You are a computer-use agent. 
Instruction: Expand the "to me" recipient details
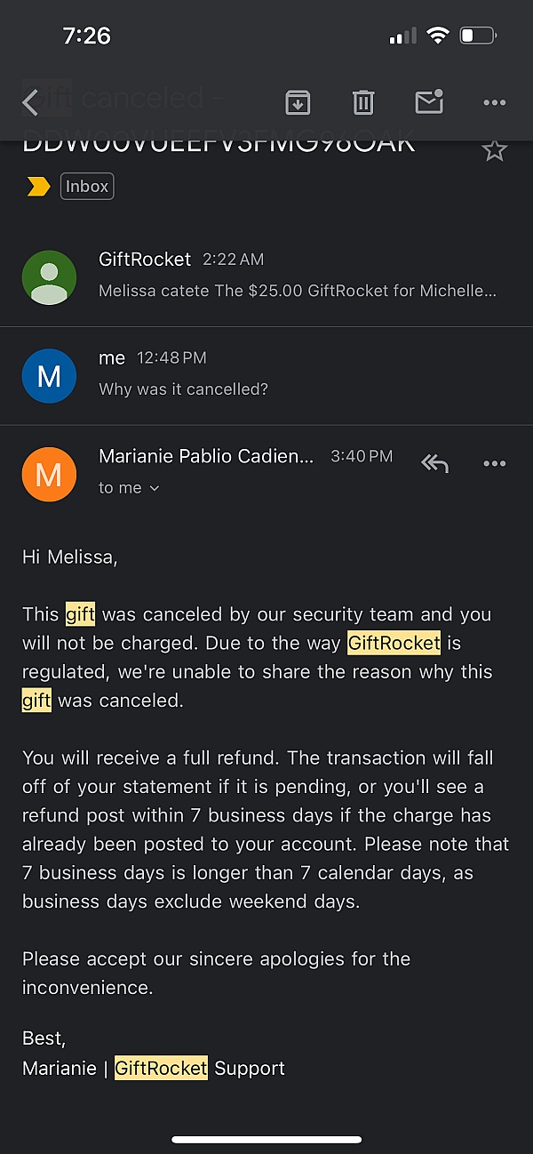point(129,488)
